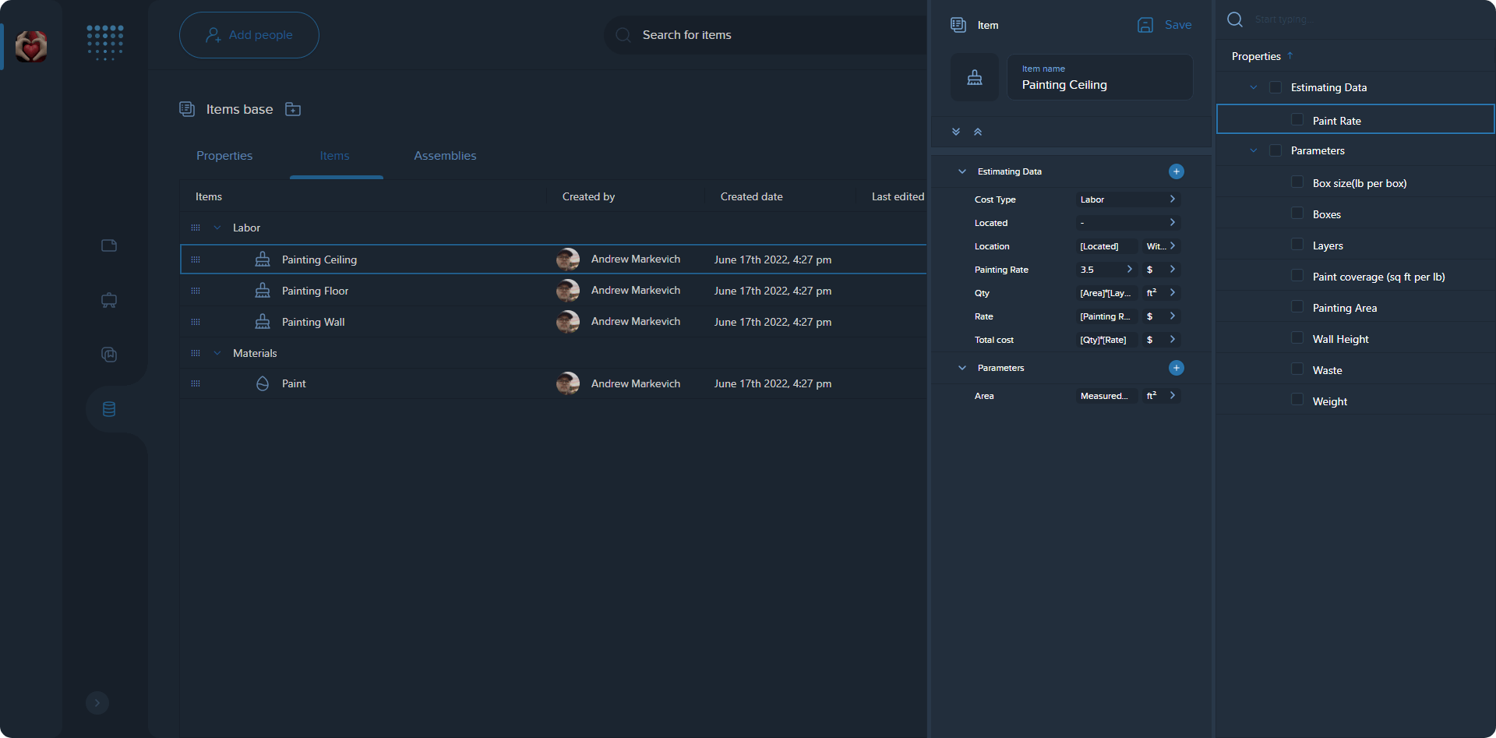Click the brush icon of Painting Ceiling row
The width and height of the screenshot is (1496, 738).
point(263,260)
